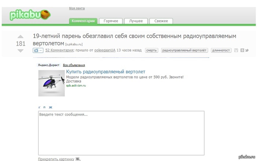Share the post via VK icon

(242, 50)
